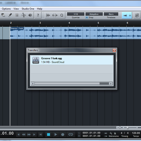Screen dimensions: 141x141
Task: Select Groove 1 funk.ogg transfer entry
Action: point(72,60)
